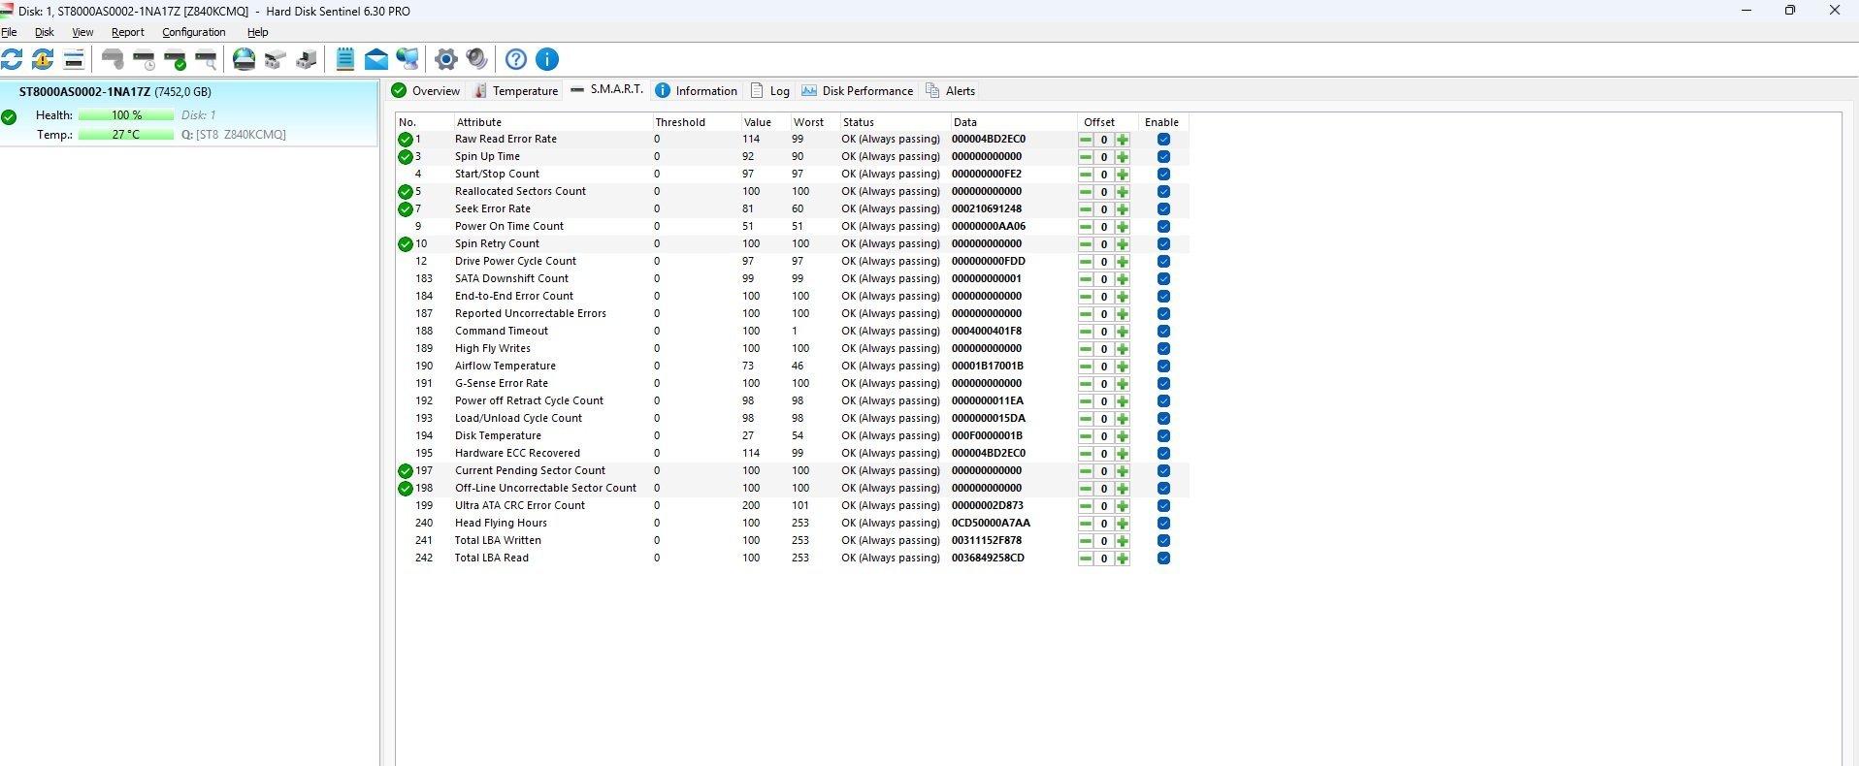Uncheck Enable box for Raw Read Error Rate
Viewport: 1859px width, 766px height.
[x=1163, y=140]
